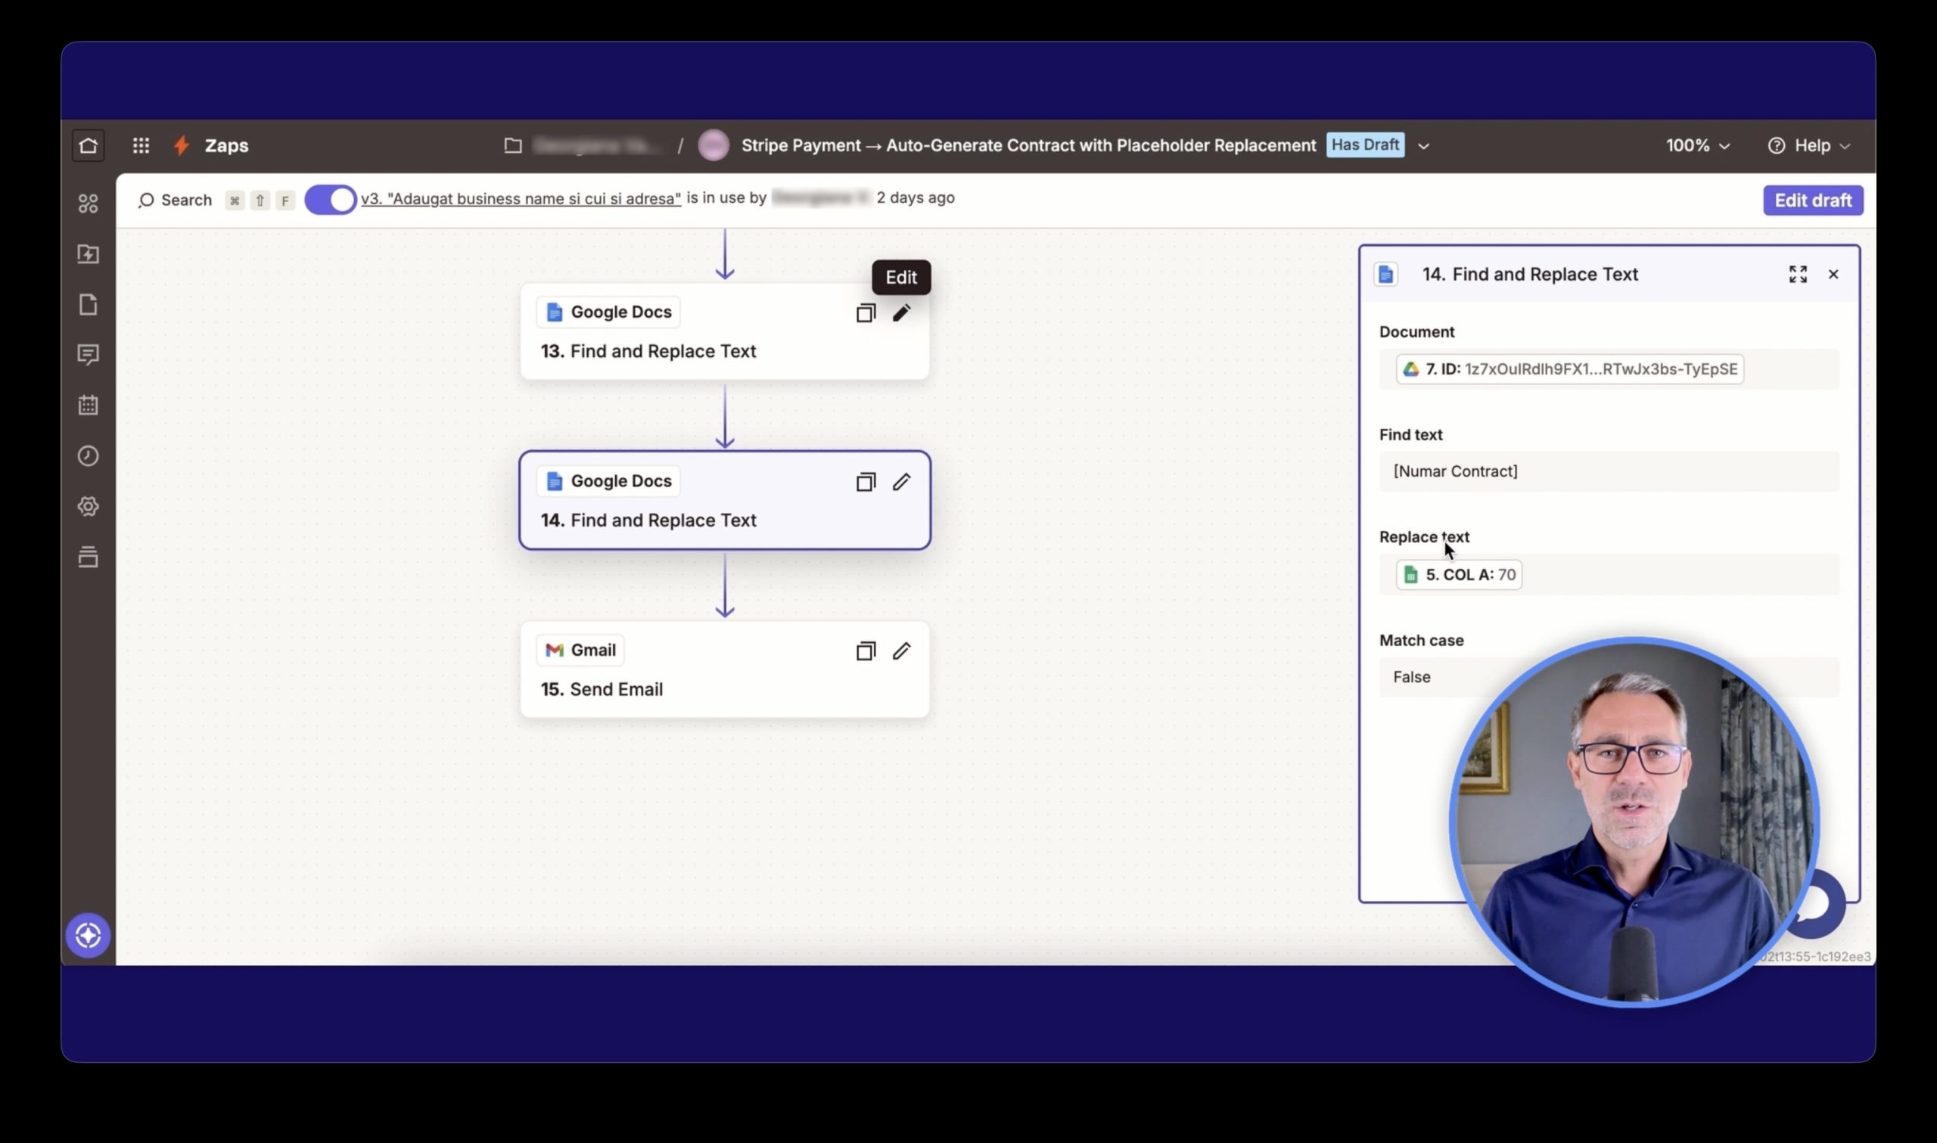Open the versions stack sidebar icon

coord(88,557)
